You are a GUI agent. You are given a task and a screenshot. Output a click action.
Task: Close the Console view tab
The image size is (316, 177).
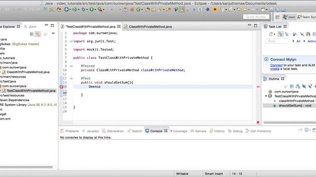(166, 131)
